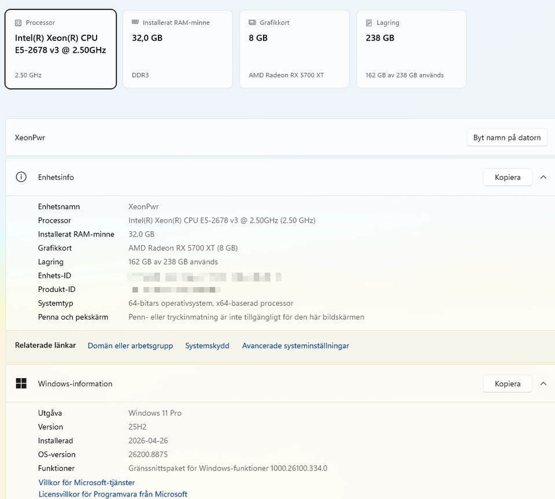Click the storage drive icon
This screenshot has width=555, height=499.
pos(369,23)
